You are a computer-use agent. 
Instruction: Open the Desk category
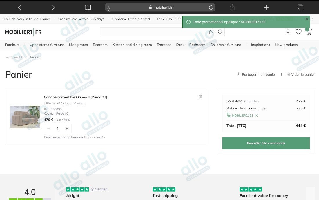pyautogui.click(x=180, y=45)
